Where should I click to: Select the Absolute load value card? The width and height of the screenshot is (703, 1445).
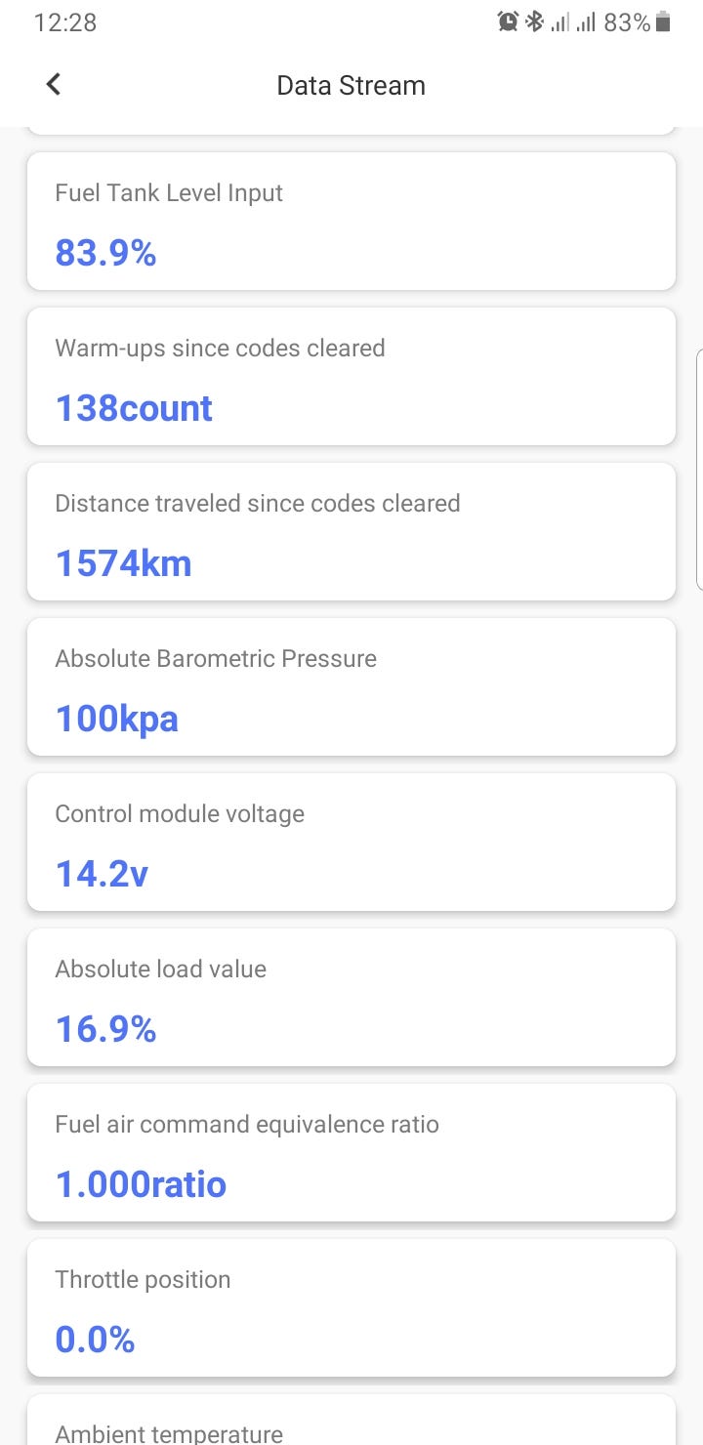pyautogui.click(x=351, y=997)
